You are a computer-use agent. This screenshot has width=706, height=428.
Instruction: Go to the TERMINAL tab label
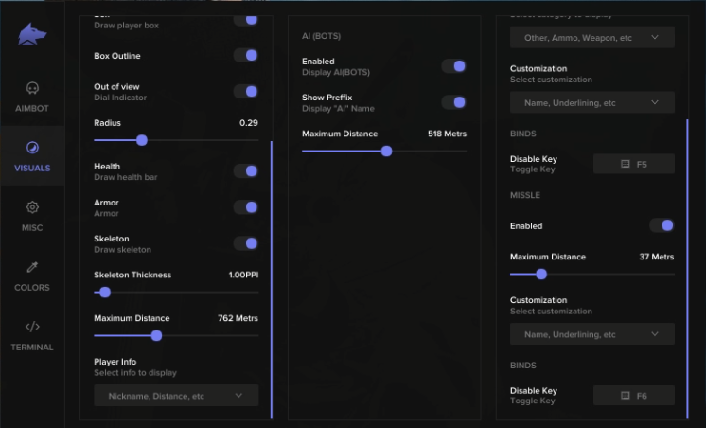click(32, 348)
